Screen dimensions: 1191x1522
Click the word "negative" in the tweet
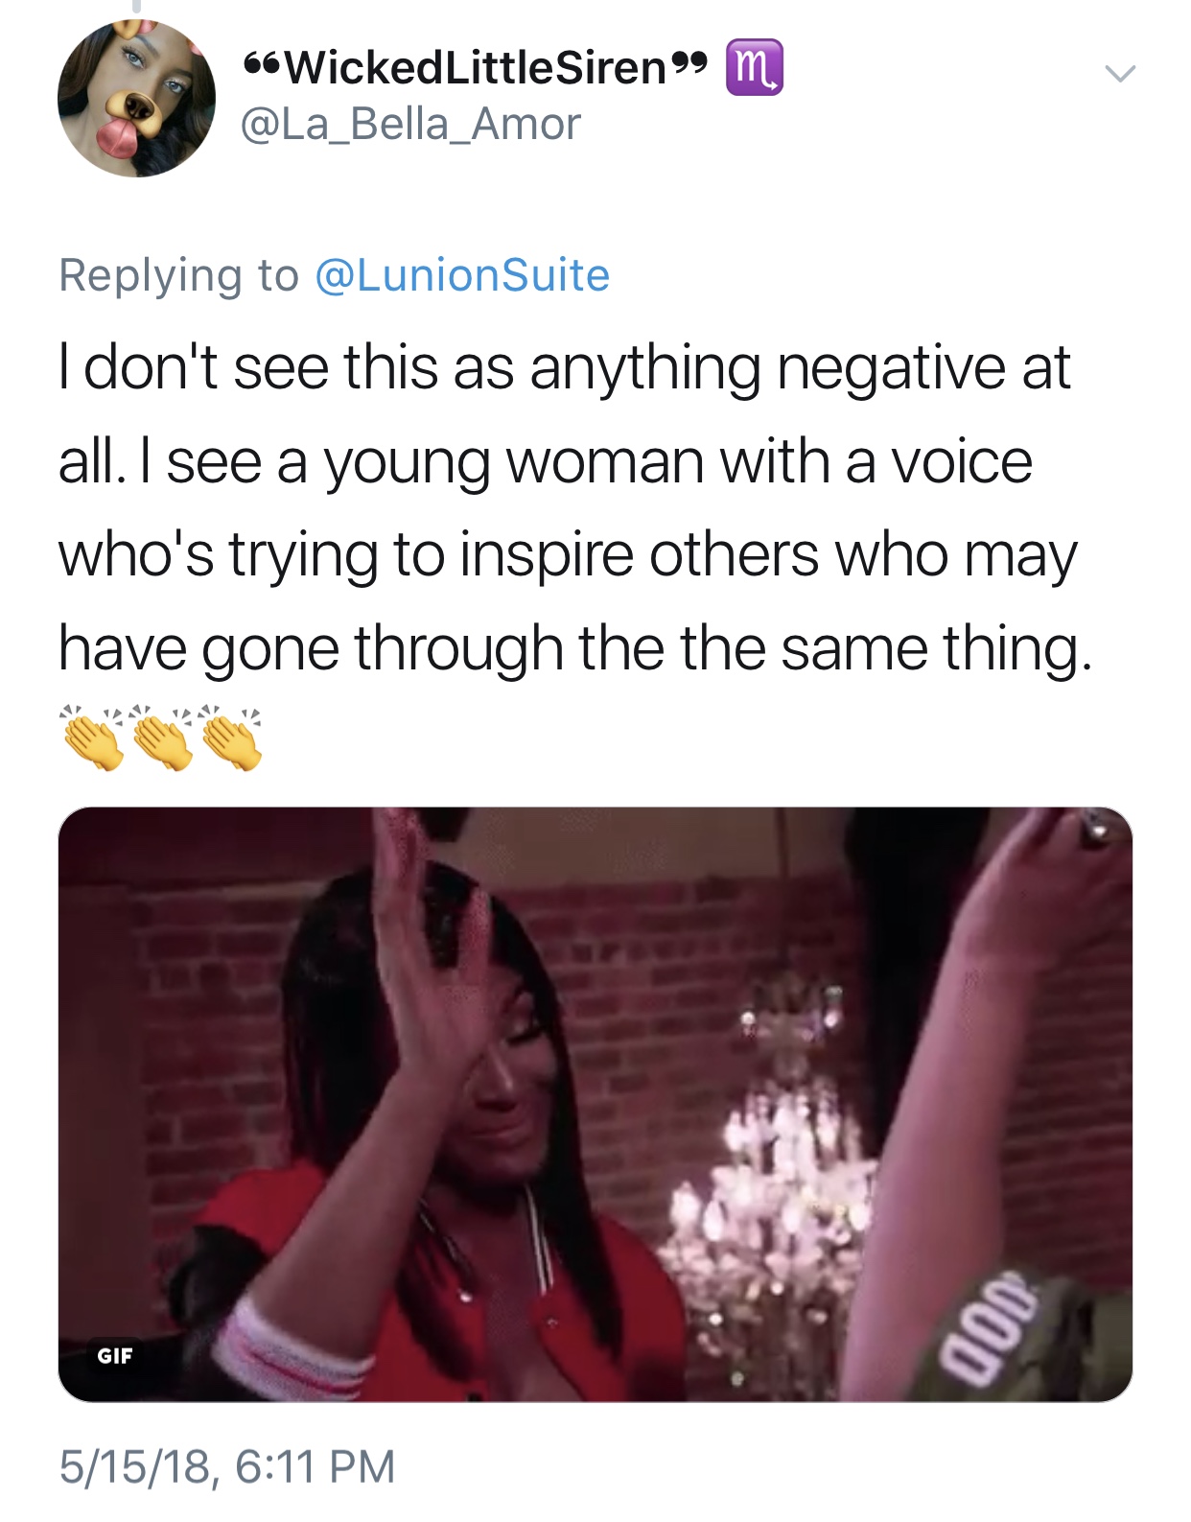(891, 367)
